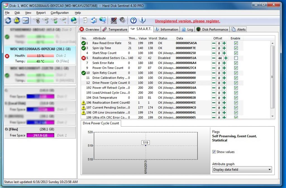
Task: Open the Configuration menu
Action: tap(59, 13)
